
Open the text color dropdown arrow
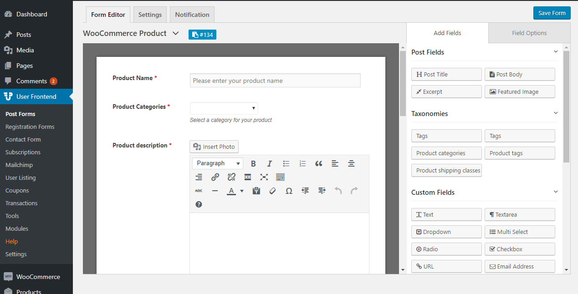[242, 191]
